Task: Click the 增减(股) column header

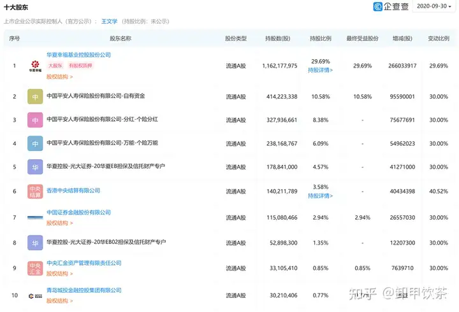Action: (x=402, y=38)
